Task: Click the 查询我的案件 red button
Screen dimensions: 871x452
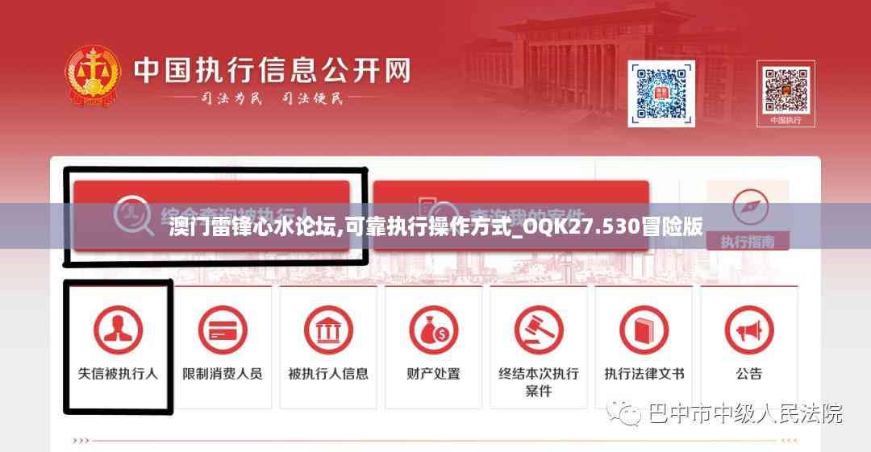Action: click(511, 215)
